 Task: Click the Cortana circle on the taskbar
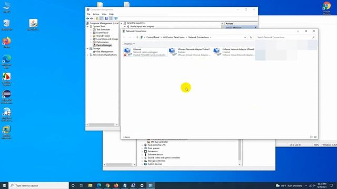[x=73, y=185]
